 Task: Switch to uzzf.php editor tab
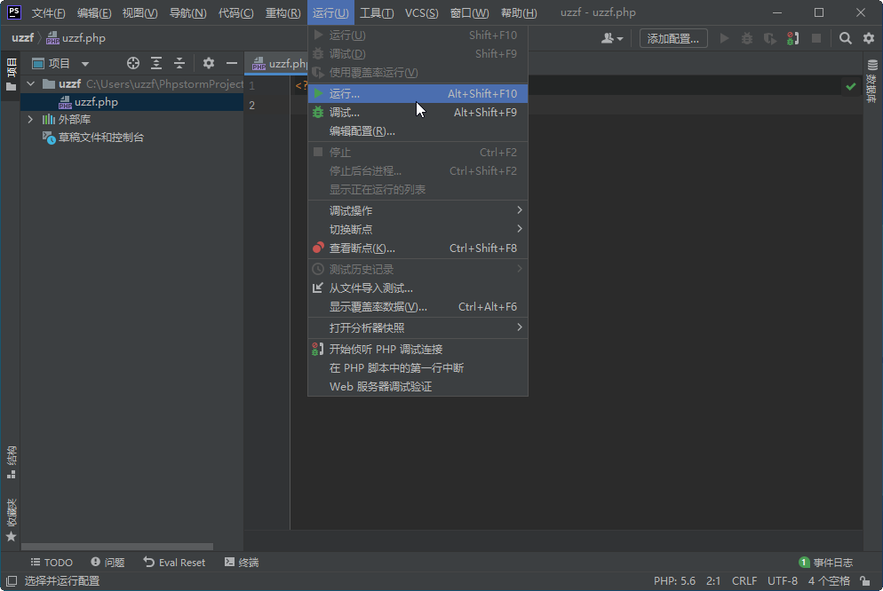[277, 64]
